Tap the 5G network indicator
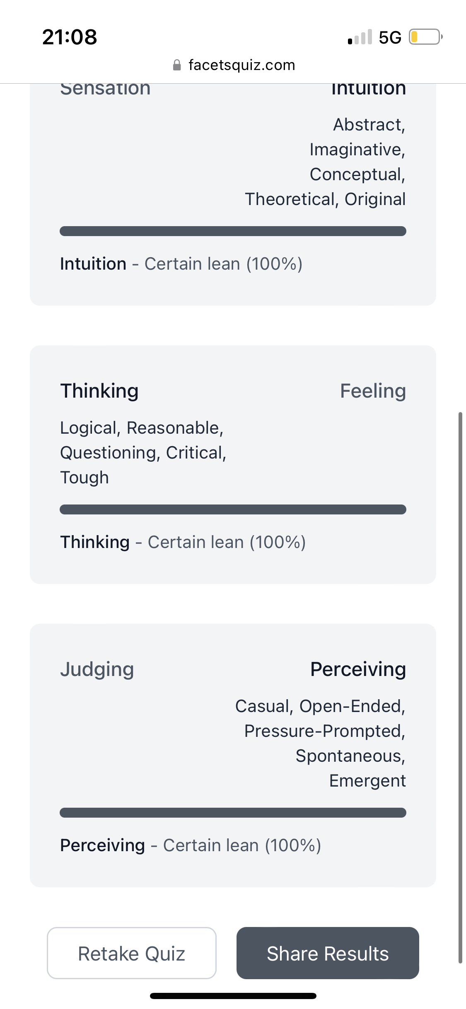Screen dimensions: 466x1009 (x=390, y=37)
